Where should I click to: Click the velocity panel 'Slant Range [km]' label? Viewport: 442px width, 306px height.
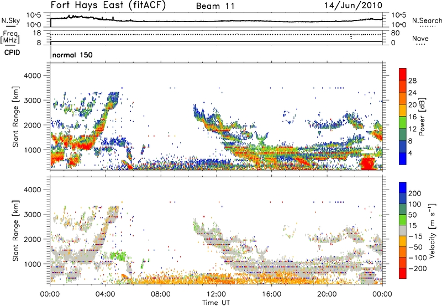click(15, 230)
